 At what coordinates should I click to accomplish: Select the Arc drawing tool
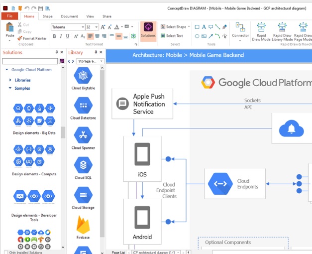click(217, 36)
